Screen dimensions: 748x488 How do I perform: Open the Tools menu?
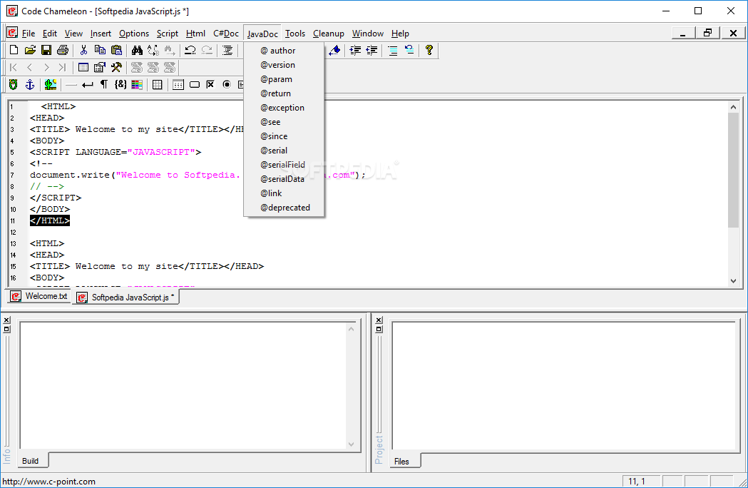(x=295, y=34)
